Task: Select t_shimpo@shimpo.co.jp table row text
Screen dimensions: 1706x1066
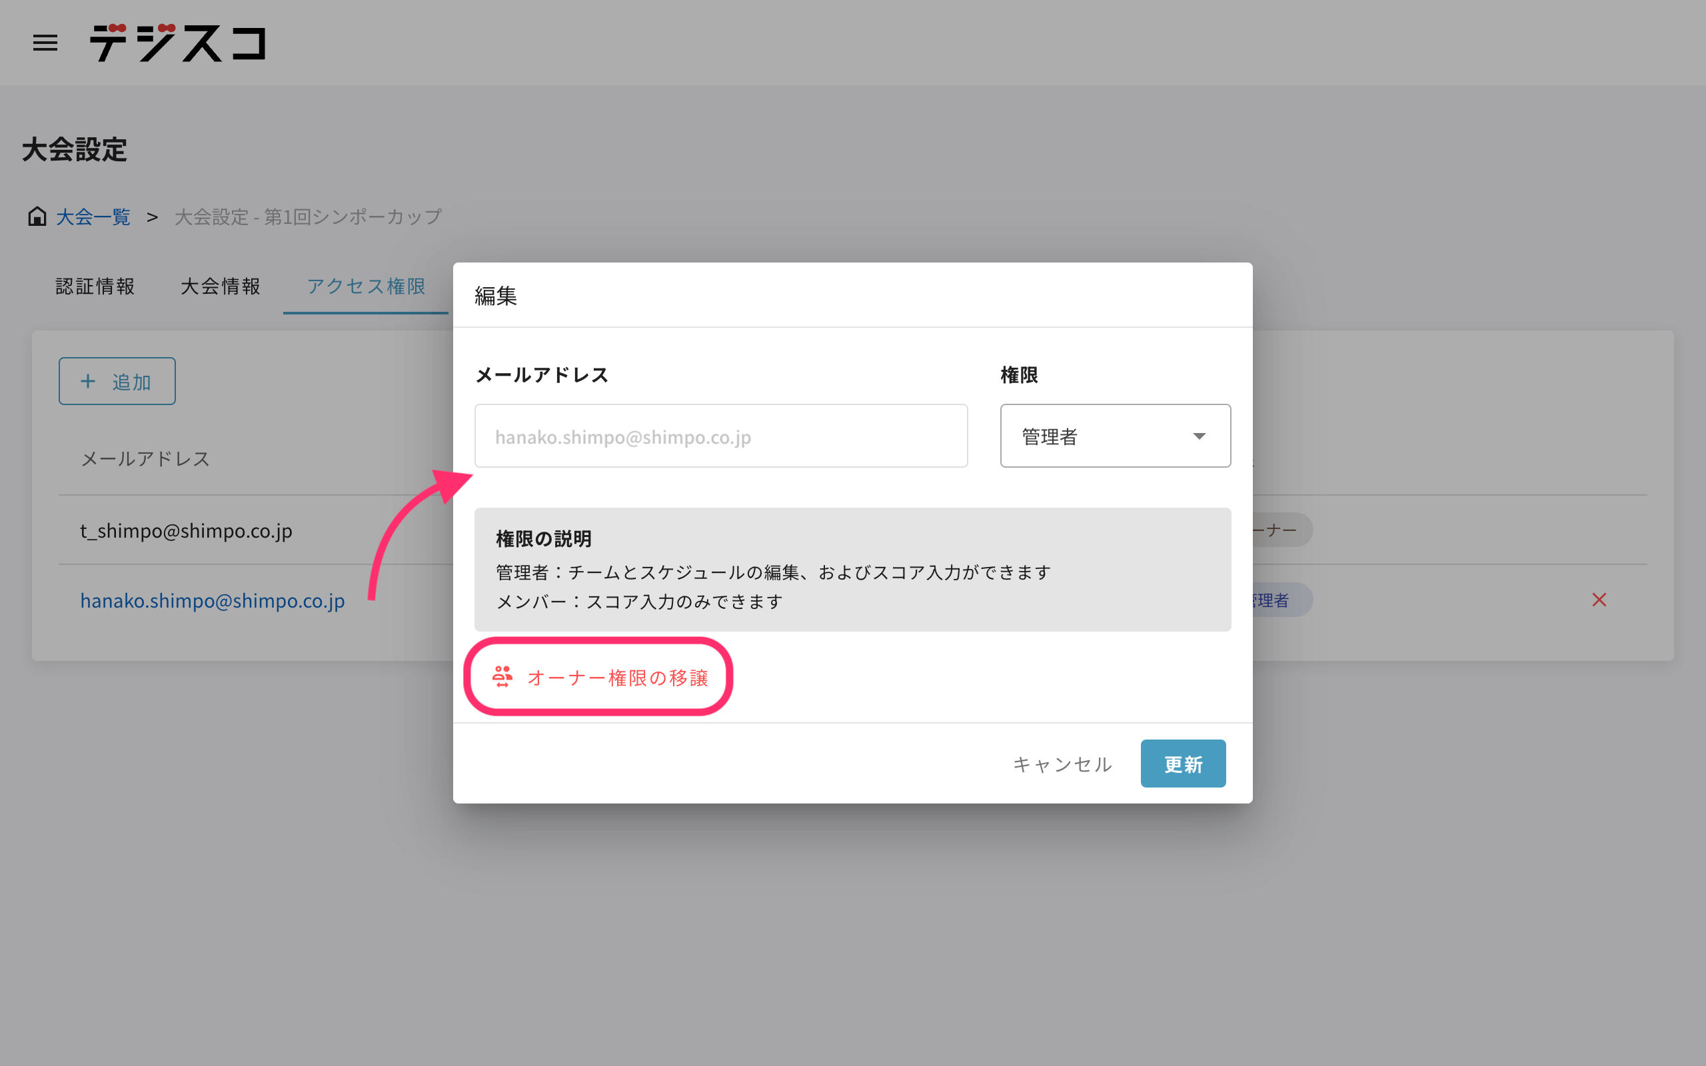Action: (x=186, y=530)
